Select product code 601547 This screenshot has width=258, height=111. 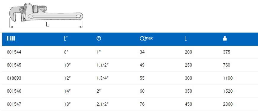point(14,104)
